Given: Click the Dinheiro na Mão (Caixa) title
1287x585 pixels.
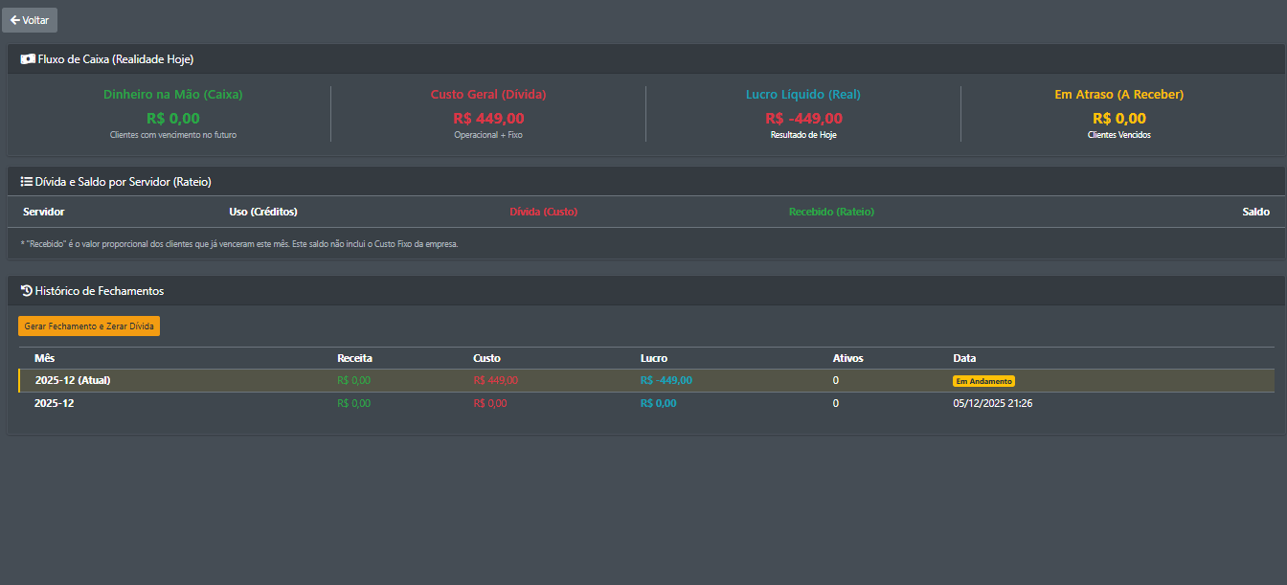Looking at the screenshot, I should (173, 95).
